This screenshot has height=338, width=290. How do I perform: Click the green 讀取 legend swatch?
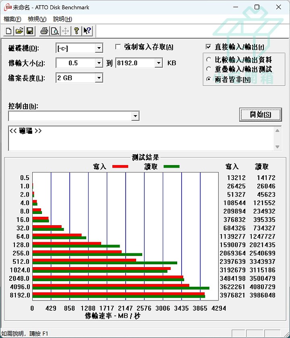172,166
